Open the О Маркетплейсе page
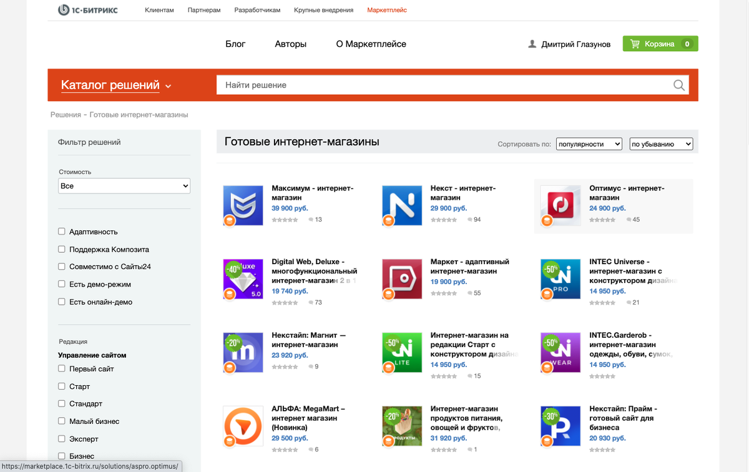The height and width of the screenshot is (472, 749). coord(371,44)
